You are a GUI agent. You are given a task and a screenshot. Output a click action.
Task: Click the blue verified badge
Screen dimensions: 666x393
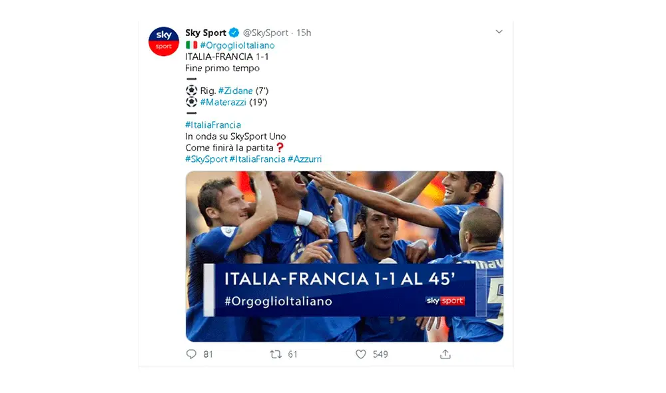point(234,33)
